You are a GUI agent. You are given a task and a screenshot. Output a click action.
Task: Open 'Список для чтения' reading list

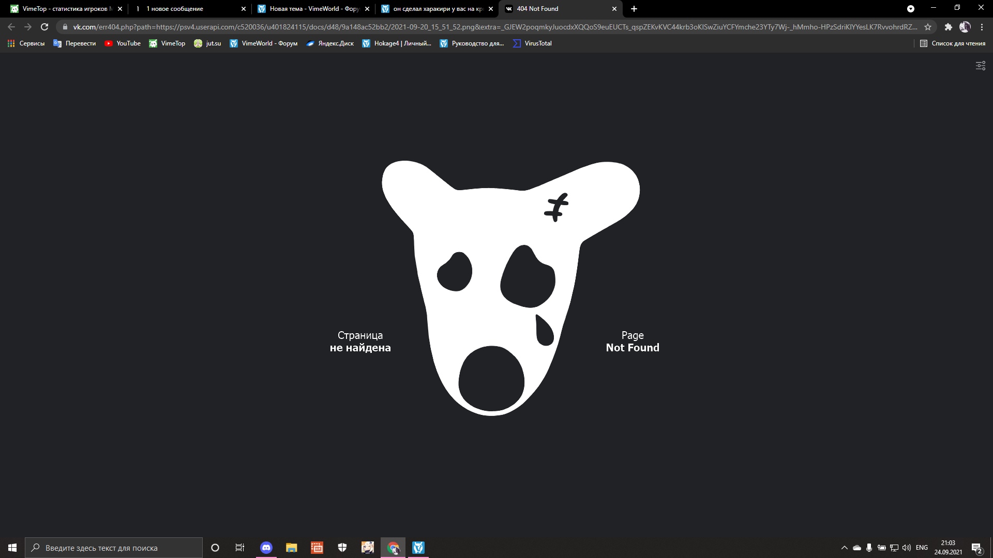952,43
